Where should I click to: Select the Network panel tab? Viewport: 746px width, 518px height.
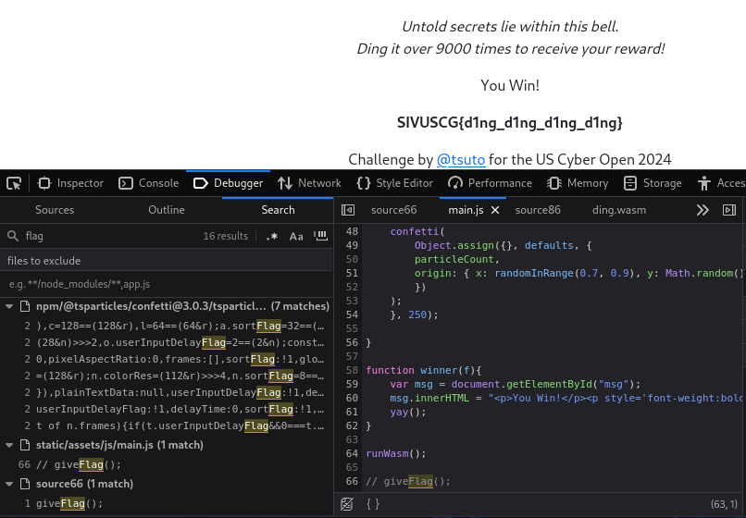click(309, 183)
